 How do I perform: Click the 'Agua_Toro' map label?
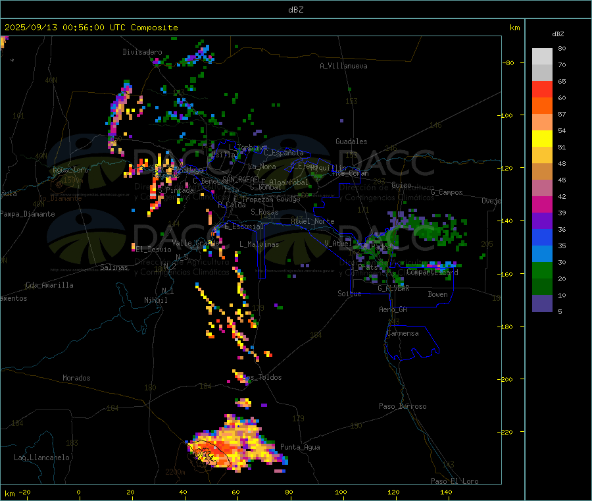coord(70,170)
